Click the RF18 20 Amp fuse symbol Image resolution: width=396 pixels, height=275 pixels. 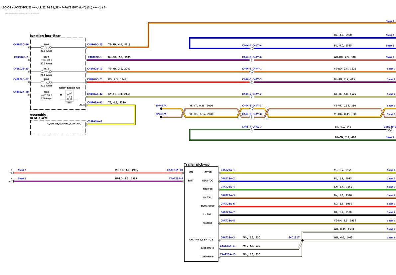(46, 72)
